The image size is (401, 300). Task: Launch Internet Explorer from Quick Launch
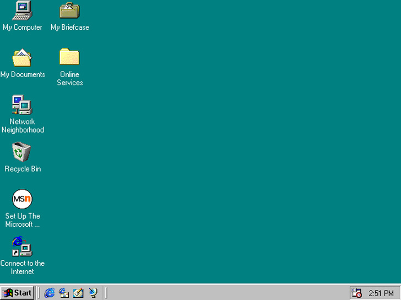click(x=50, y=293)
